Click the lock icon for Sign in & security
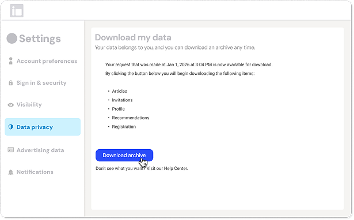354x220 pixels. point(10,83)
